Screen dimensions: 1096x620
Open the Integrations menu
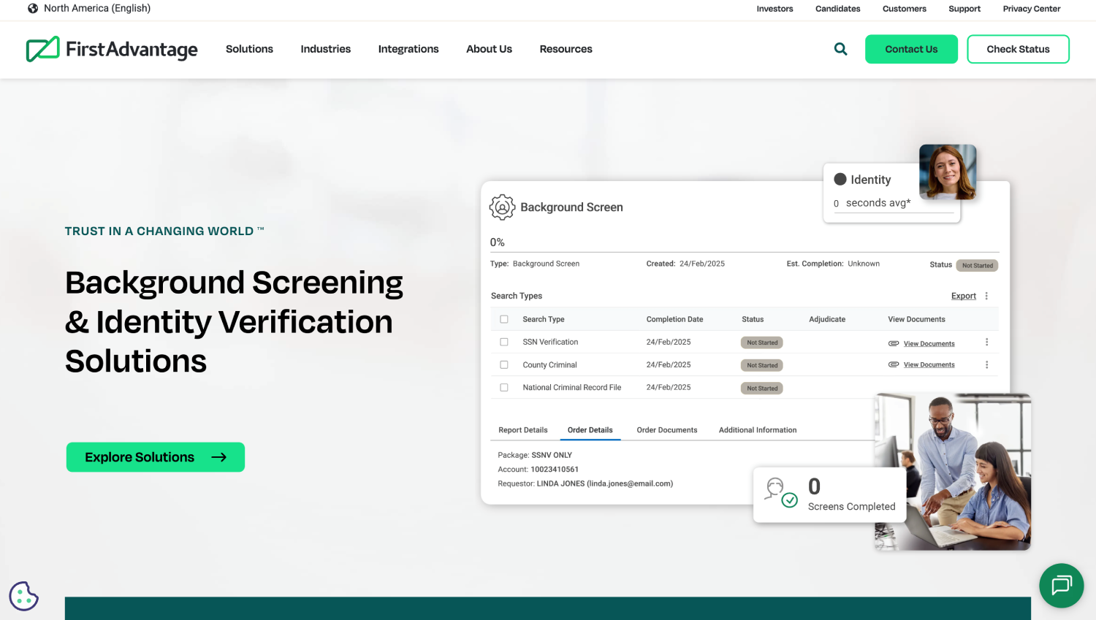point(408,49)
